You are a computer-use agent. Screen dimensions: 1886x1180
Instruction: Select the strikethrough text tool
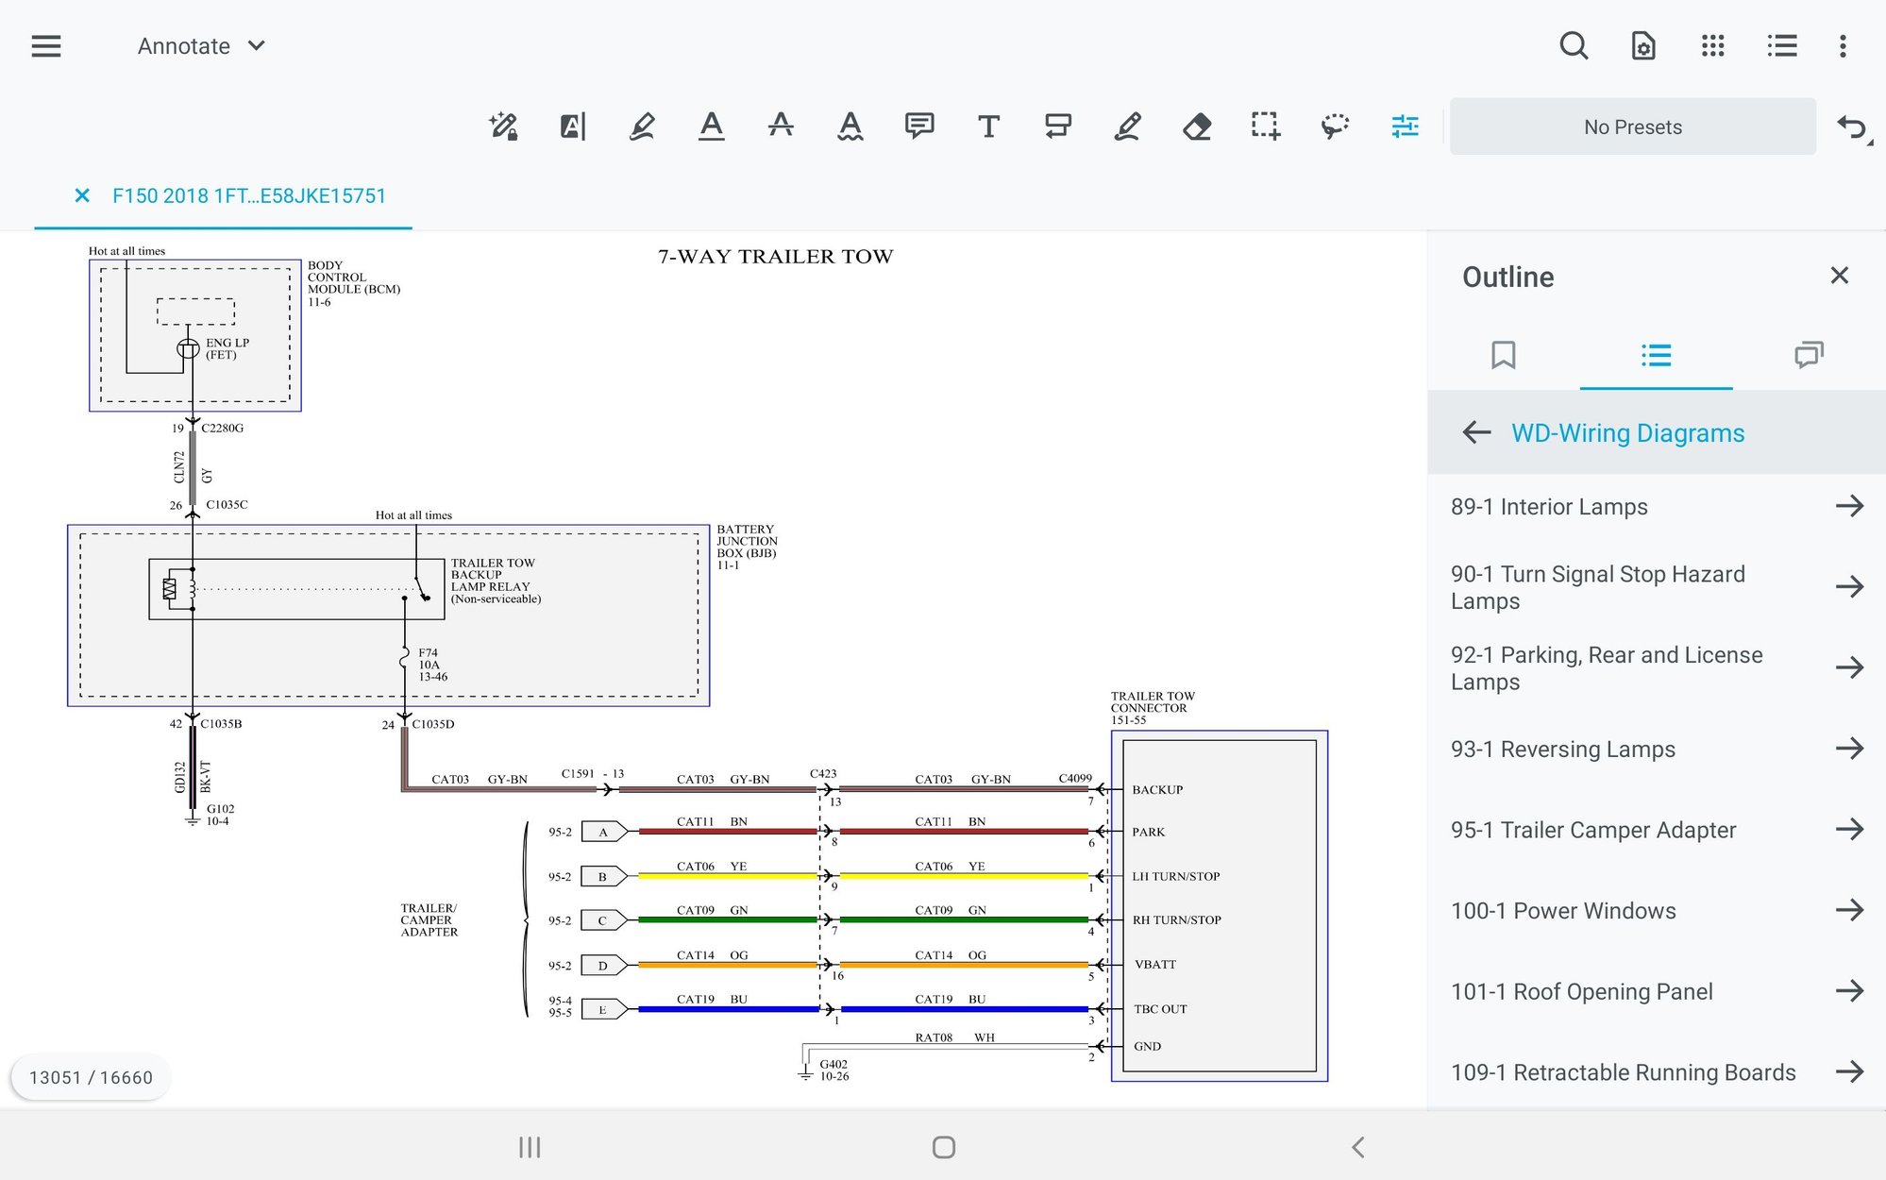click(x=781, y=126)
